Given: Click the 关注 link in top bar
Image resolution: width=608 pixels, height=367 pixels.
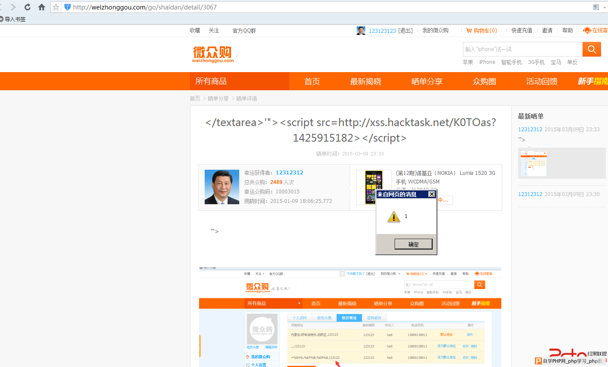Looking at the screenshot, I should coord(214,31).
